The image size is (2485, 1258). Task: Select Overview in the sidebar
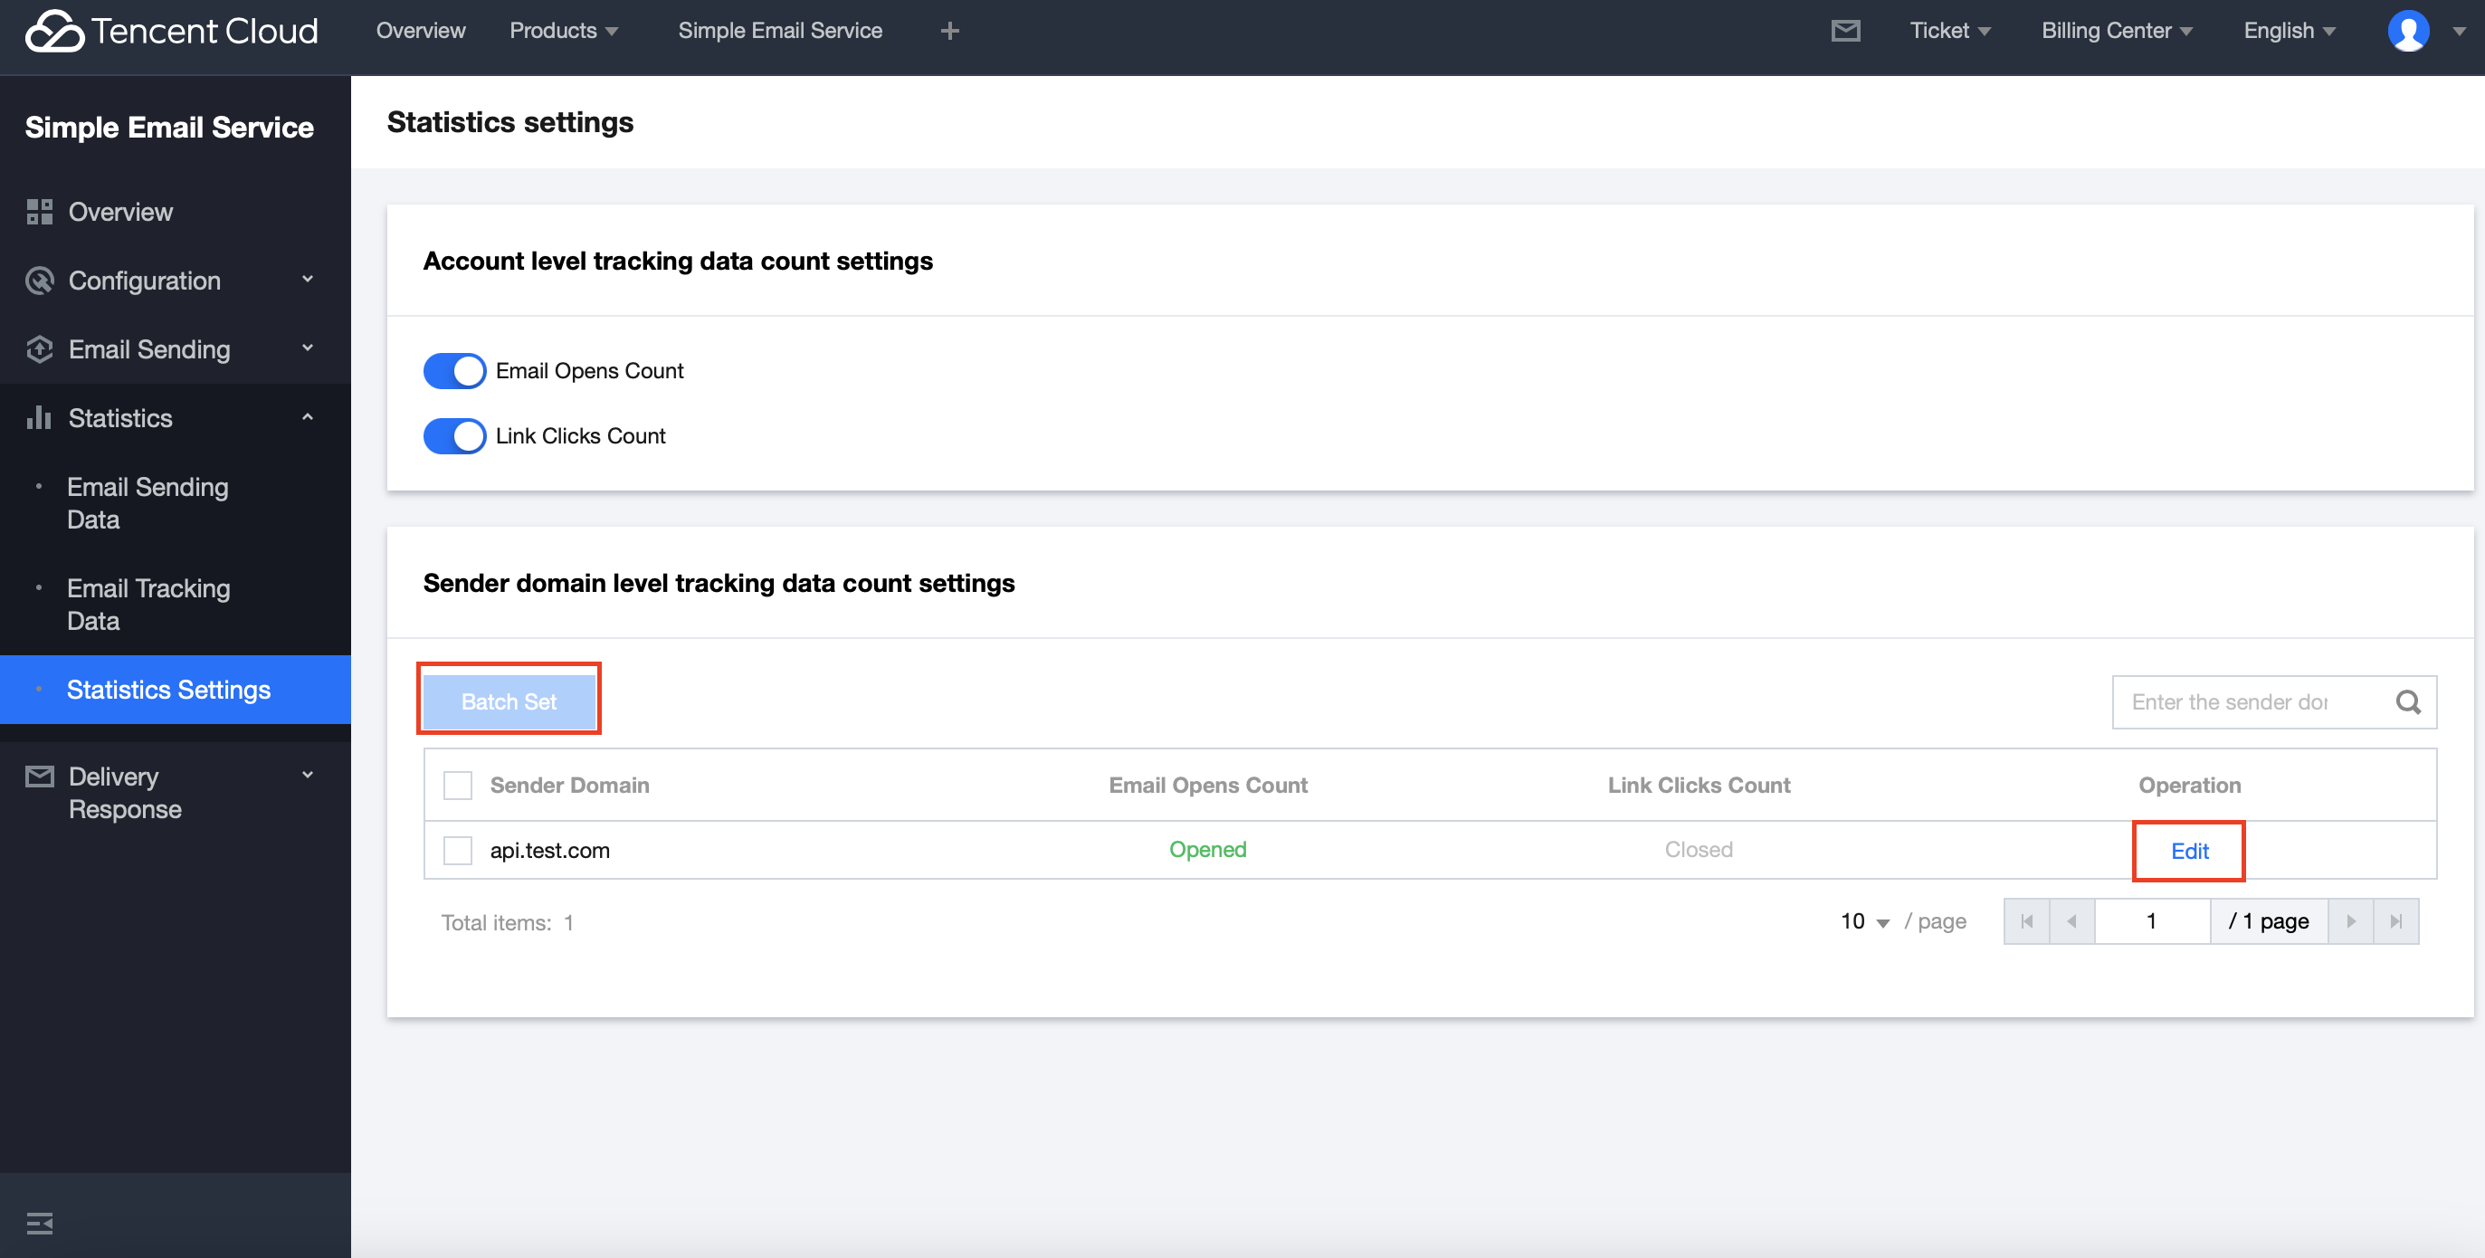coord(120,213)
